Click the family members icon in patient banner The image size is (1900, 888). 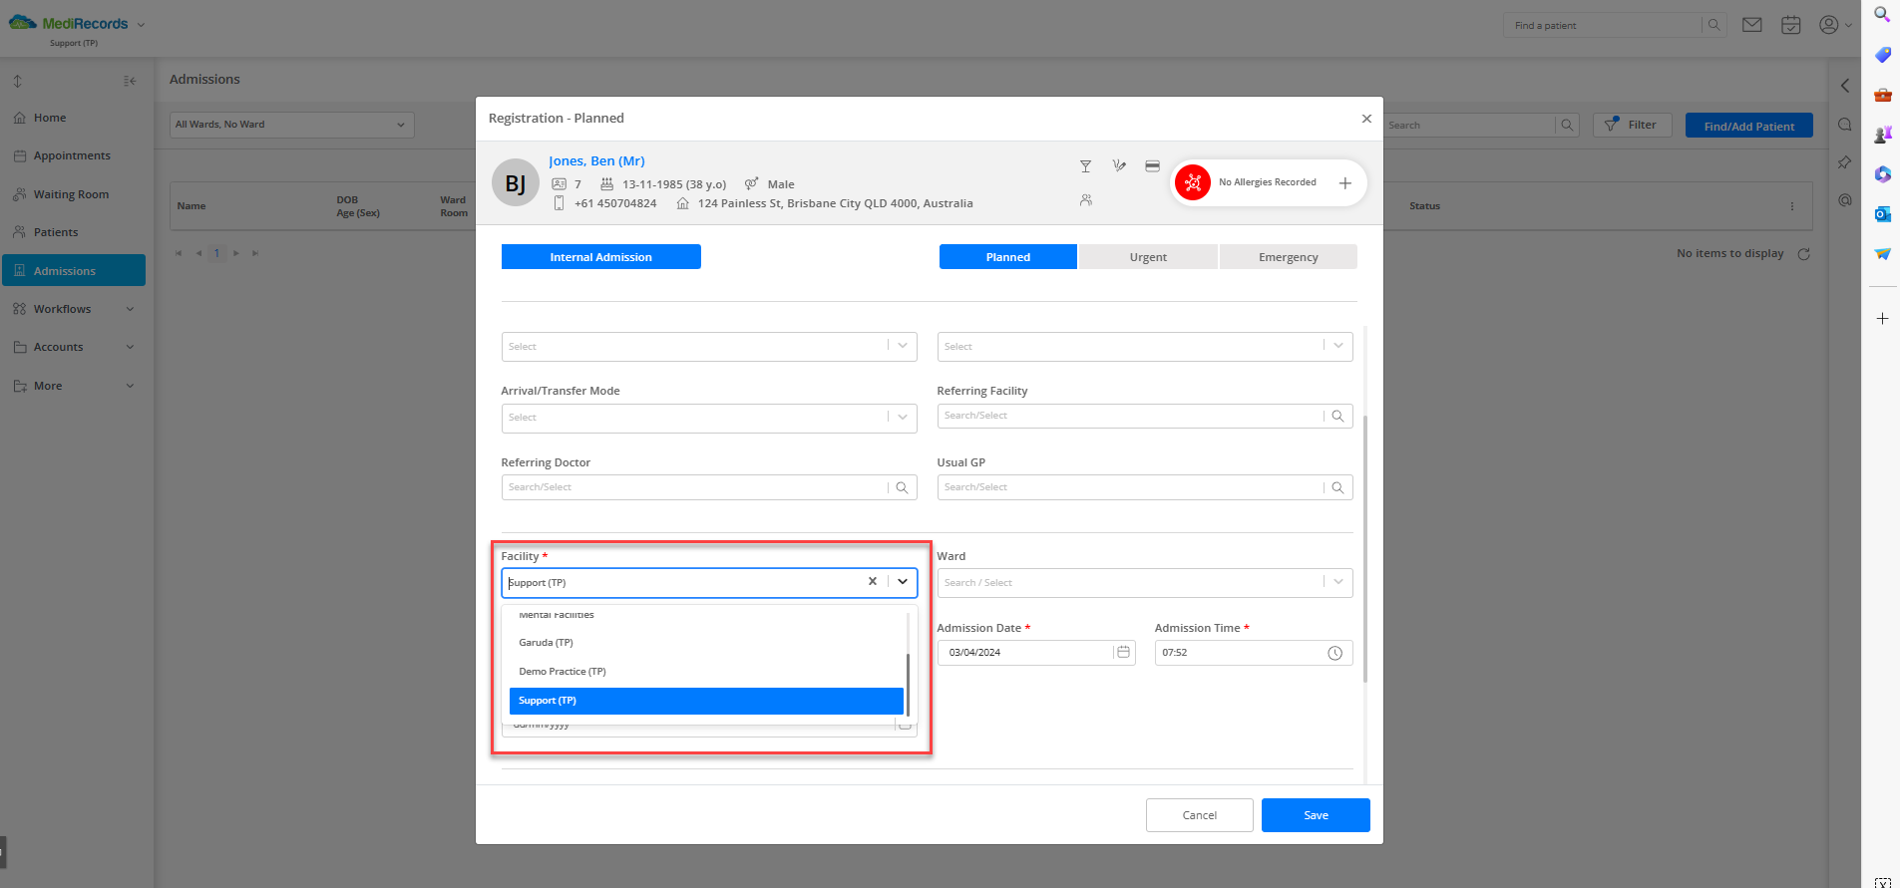click(x=1085, y=200)
